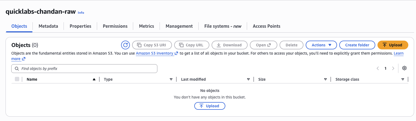Open the Properties tab

(x=80, y=26)
